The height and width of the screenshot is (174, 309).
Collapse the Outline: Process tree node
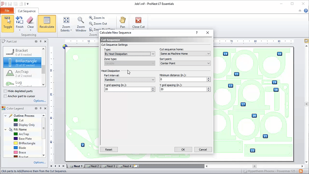point(6,116)
